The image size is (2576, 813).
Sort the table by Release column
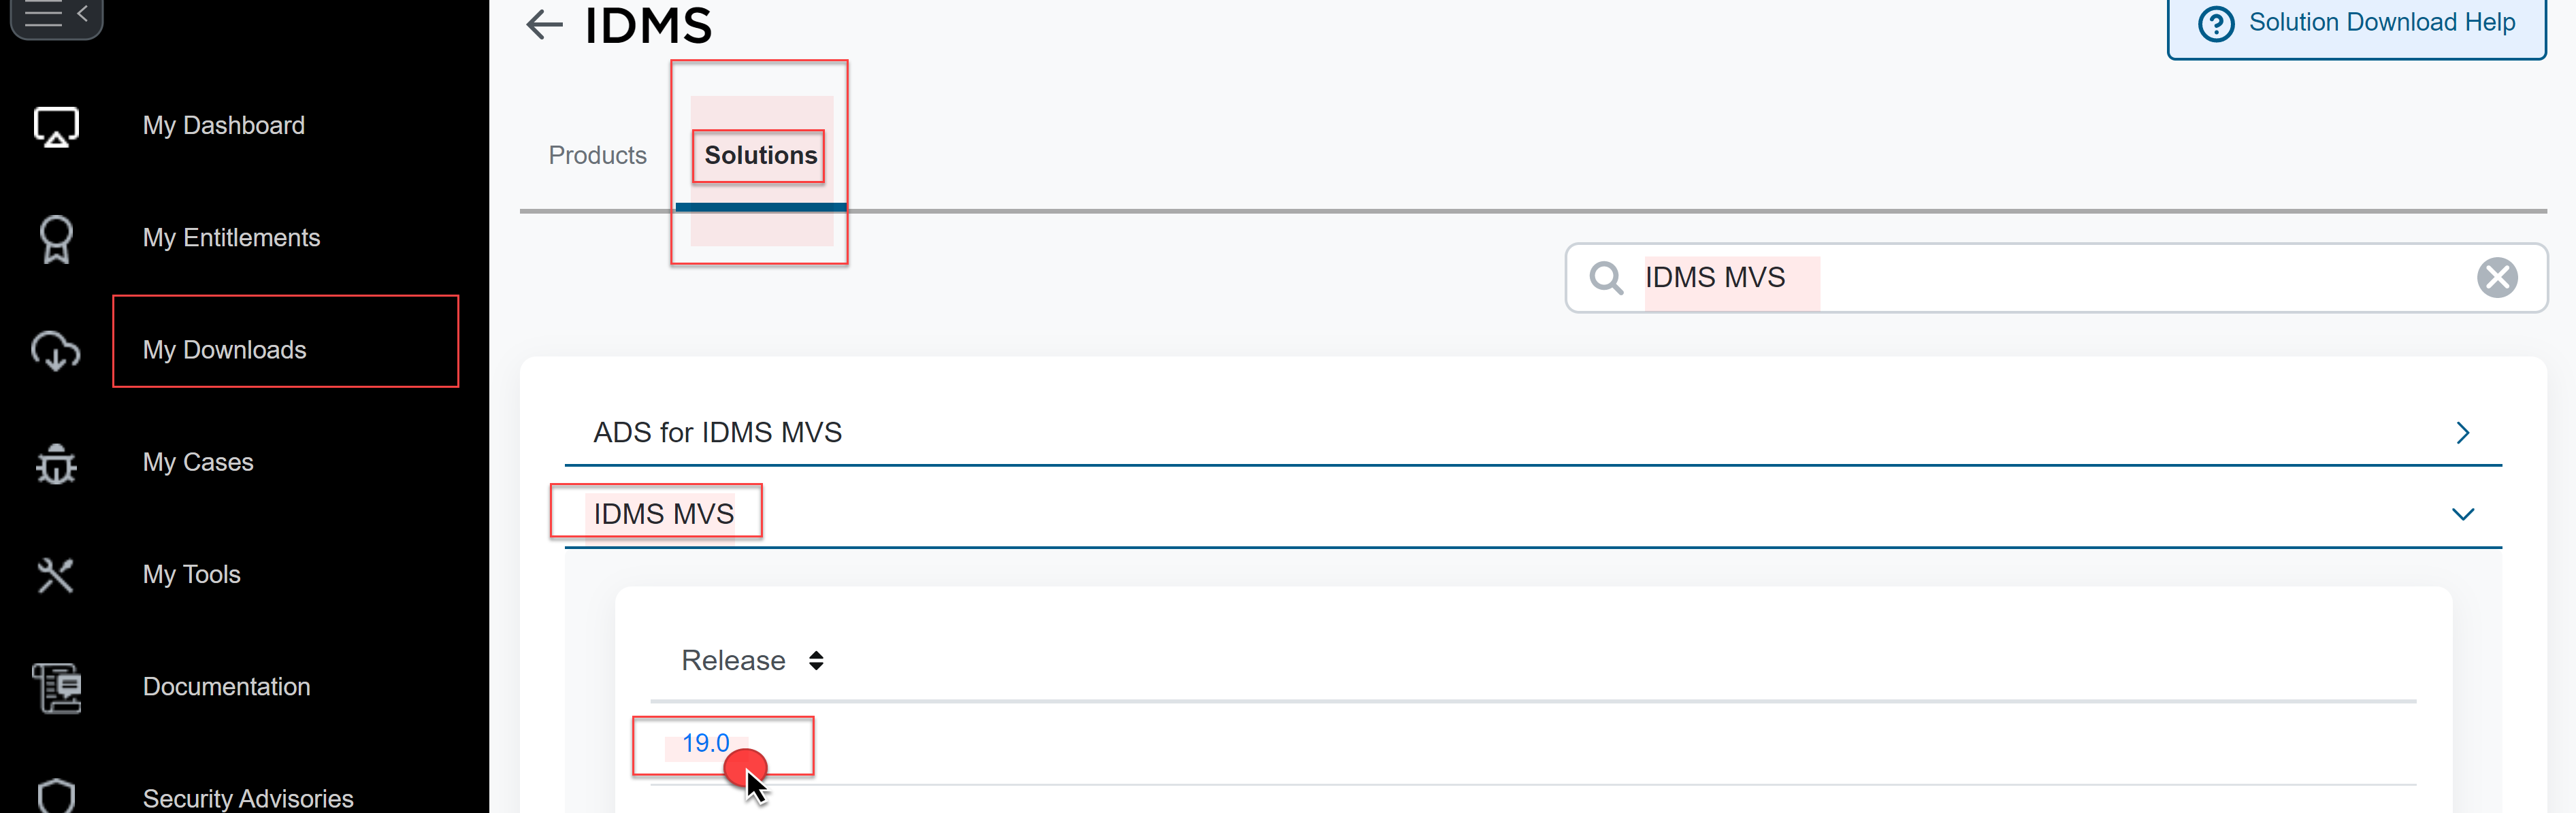tap(816, 661)
